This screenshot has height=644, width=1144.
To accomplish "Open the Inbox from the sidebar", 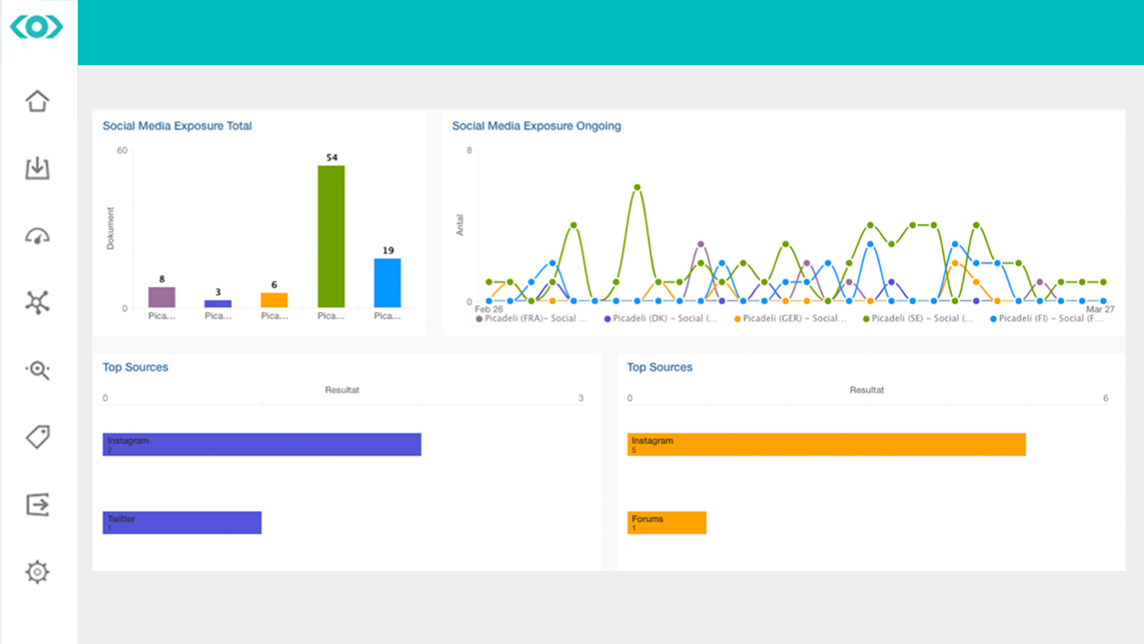I will pos(37,169).
